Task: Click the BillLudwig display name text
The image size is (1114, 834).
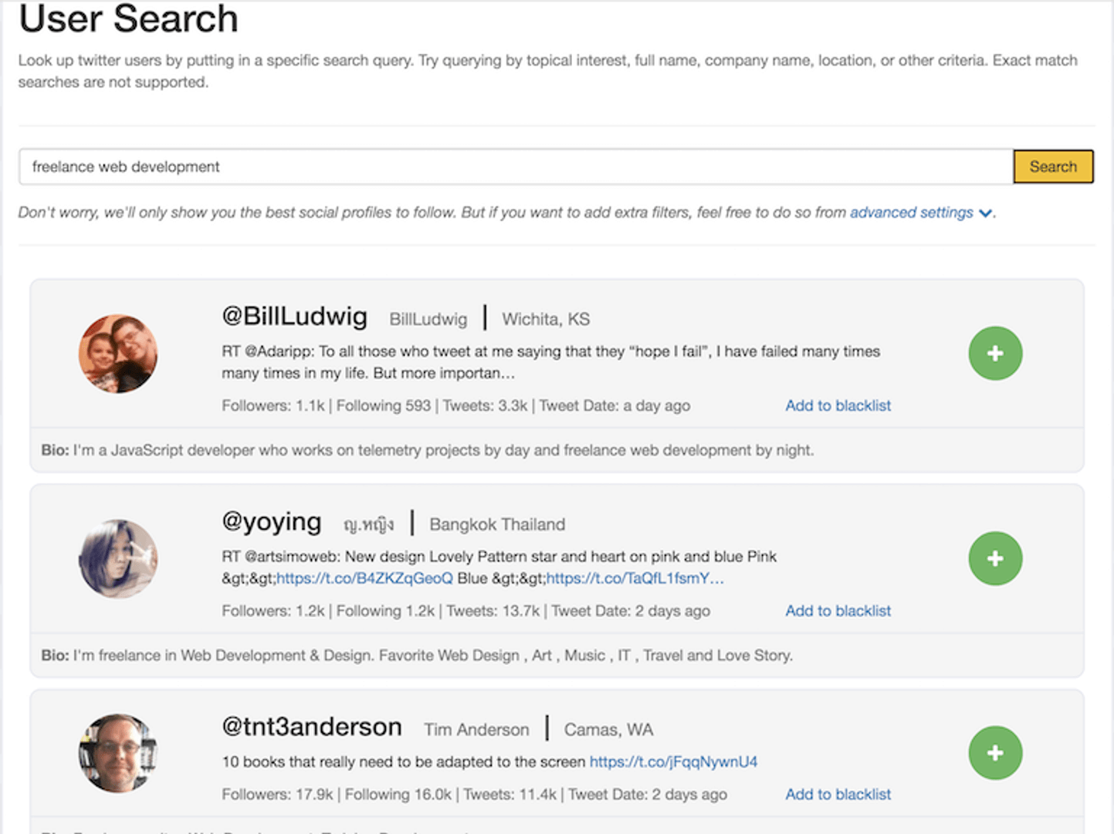Action: [x=428, y=319]
